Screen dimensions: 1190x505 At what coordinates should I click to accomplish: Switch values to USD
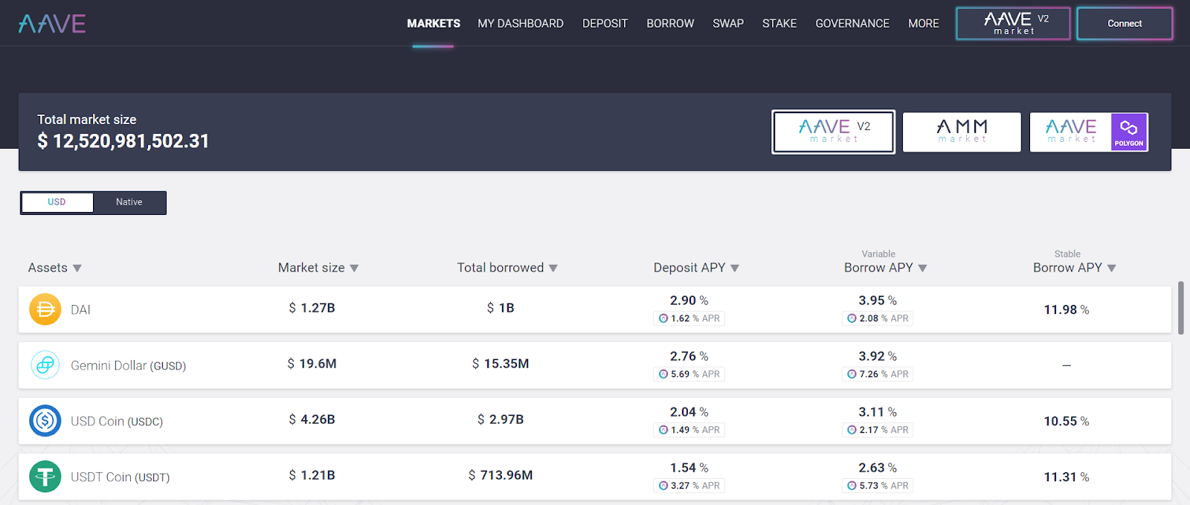57,202
